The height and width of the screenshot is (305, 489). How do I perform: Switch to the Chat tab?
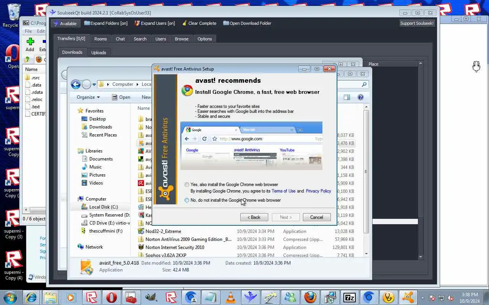tap(120, 39)
